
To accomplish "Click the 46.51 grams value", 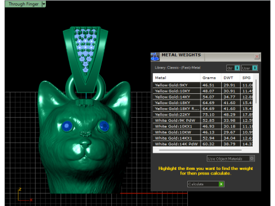I will [x=209, y=85].
